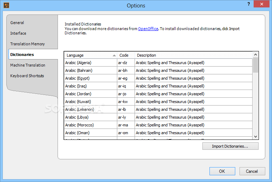272x182 pixels.
Task: Select the Arabic (Lebanon) row
Action: click(158, 109)
